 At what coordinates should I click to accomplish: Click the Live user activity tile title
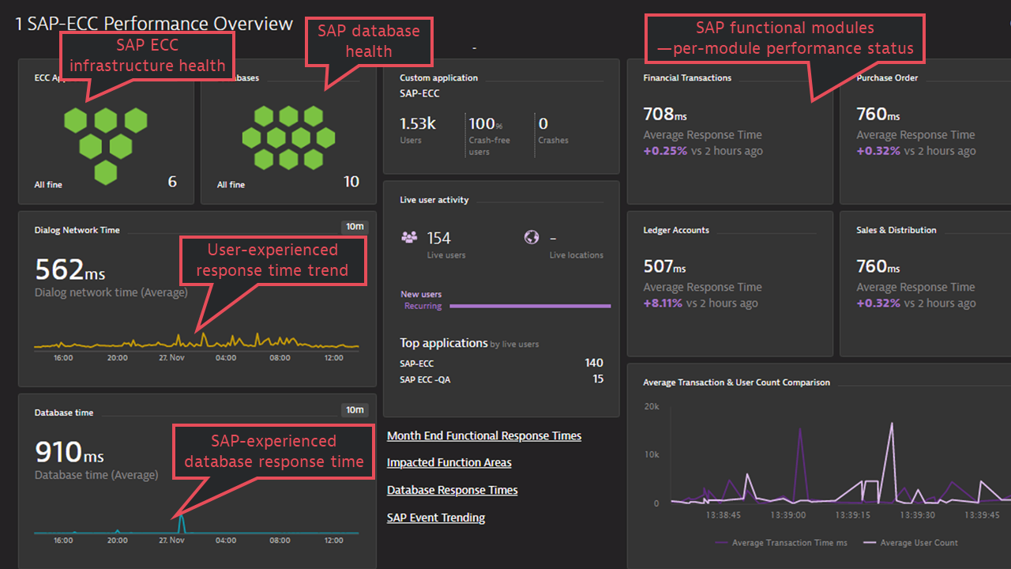coord(434,200)
